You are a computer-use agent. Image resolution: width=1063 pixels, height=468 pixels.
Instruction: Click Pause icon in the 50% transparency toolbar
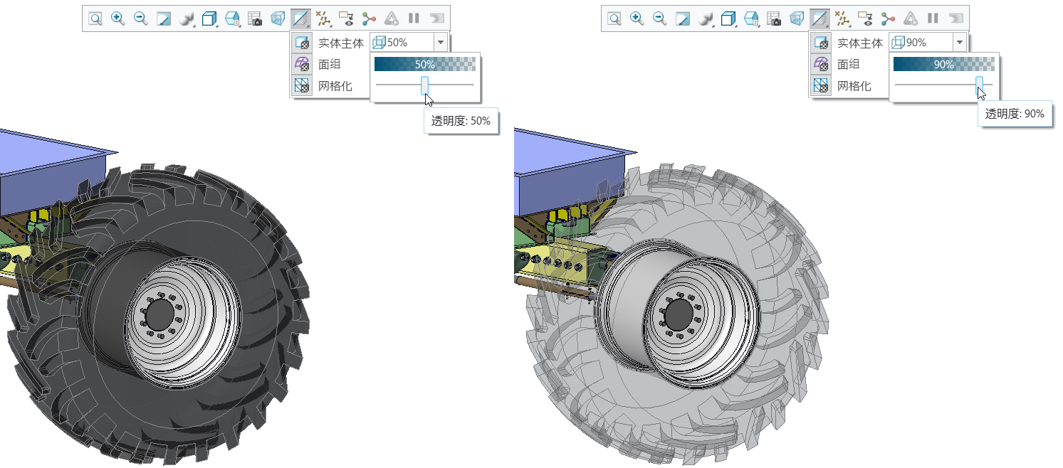414,18
